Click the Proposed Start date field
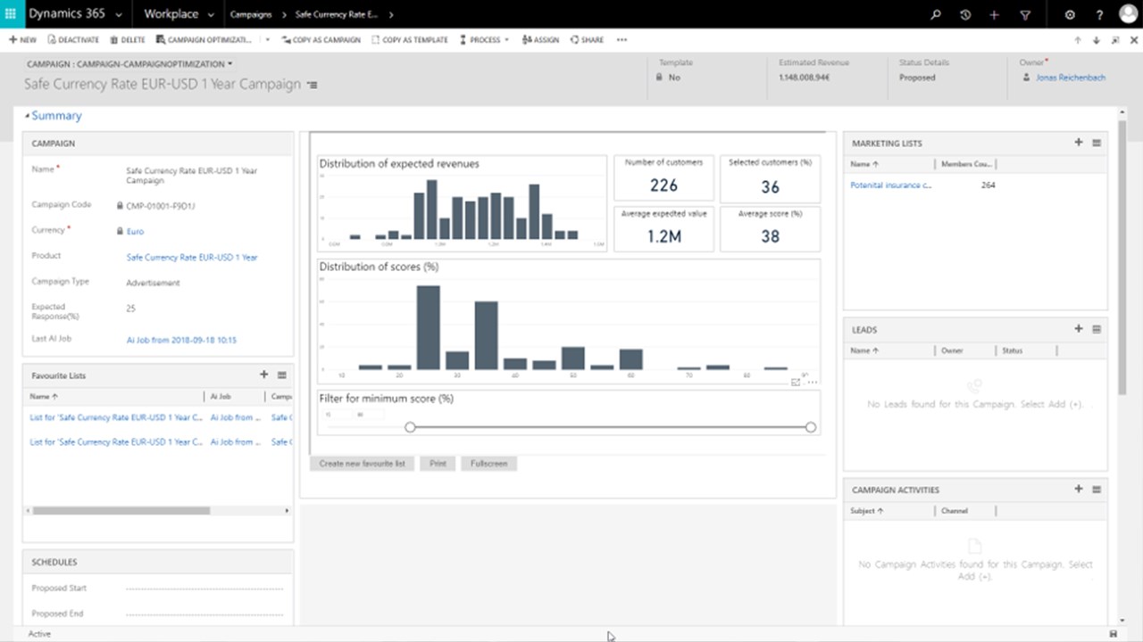This screenshot has width=1143, height=642. click(x=204, y=588)
